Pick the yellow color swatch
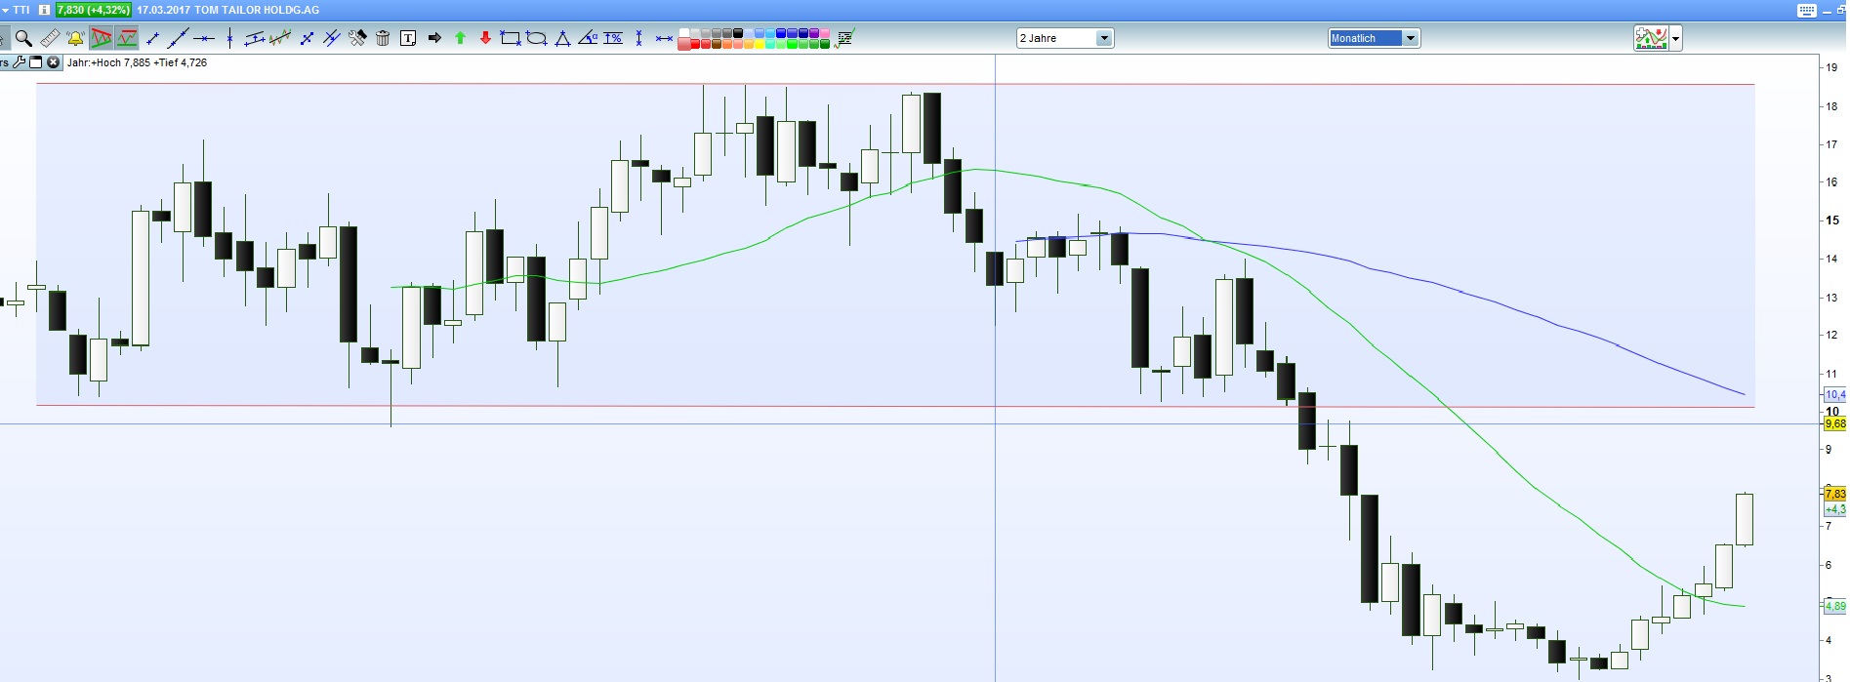The height and width of the screenshot is (682, 1850). tap(760, 44)
